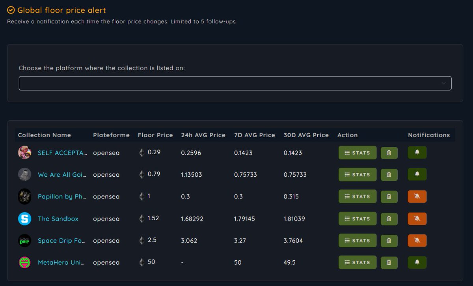
Task: Delete the SELF ACCEPTA... collection row
Action: tap(389, 153)
